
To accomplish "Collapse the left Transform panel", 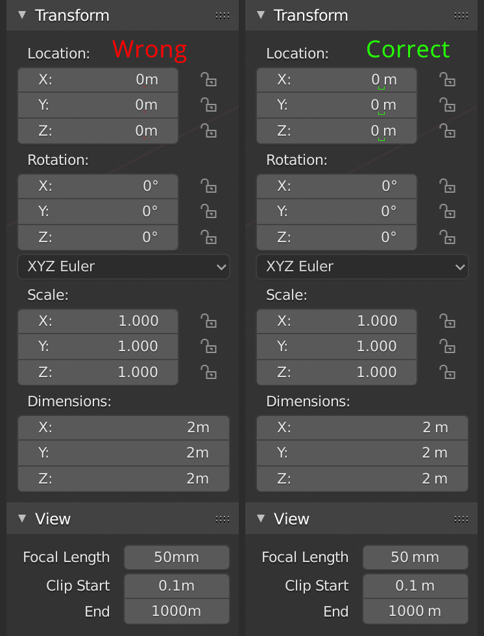I will pyautogui.click(x=22, y=16).
